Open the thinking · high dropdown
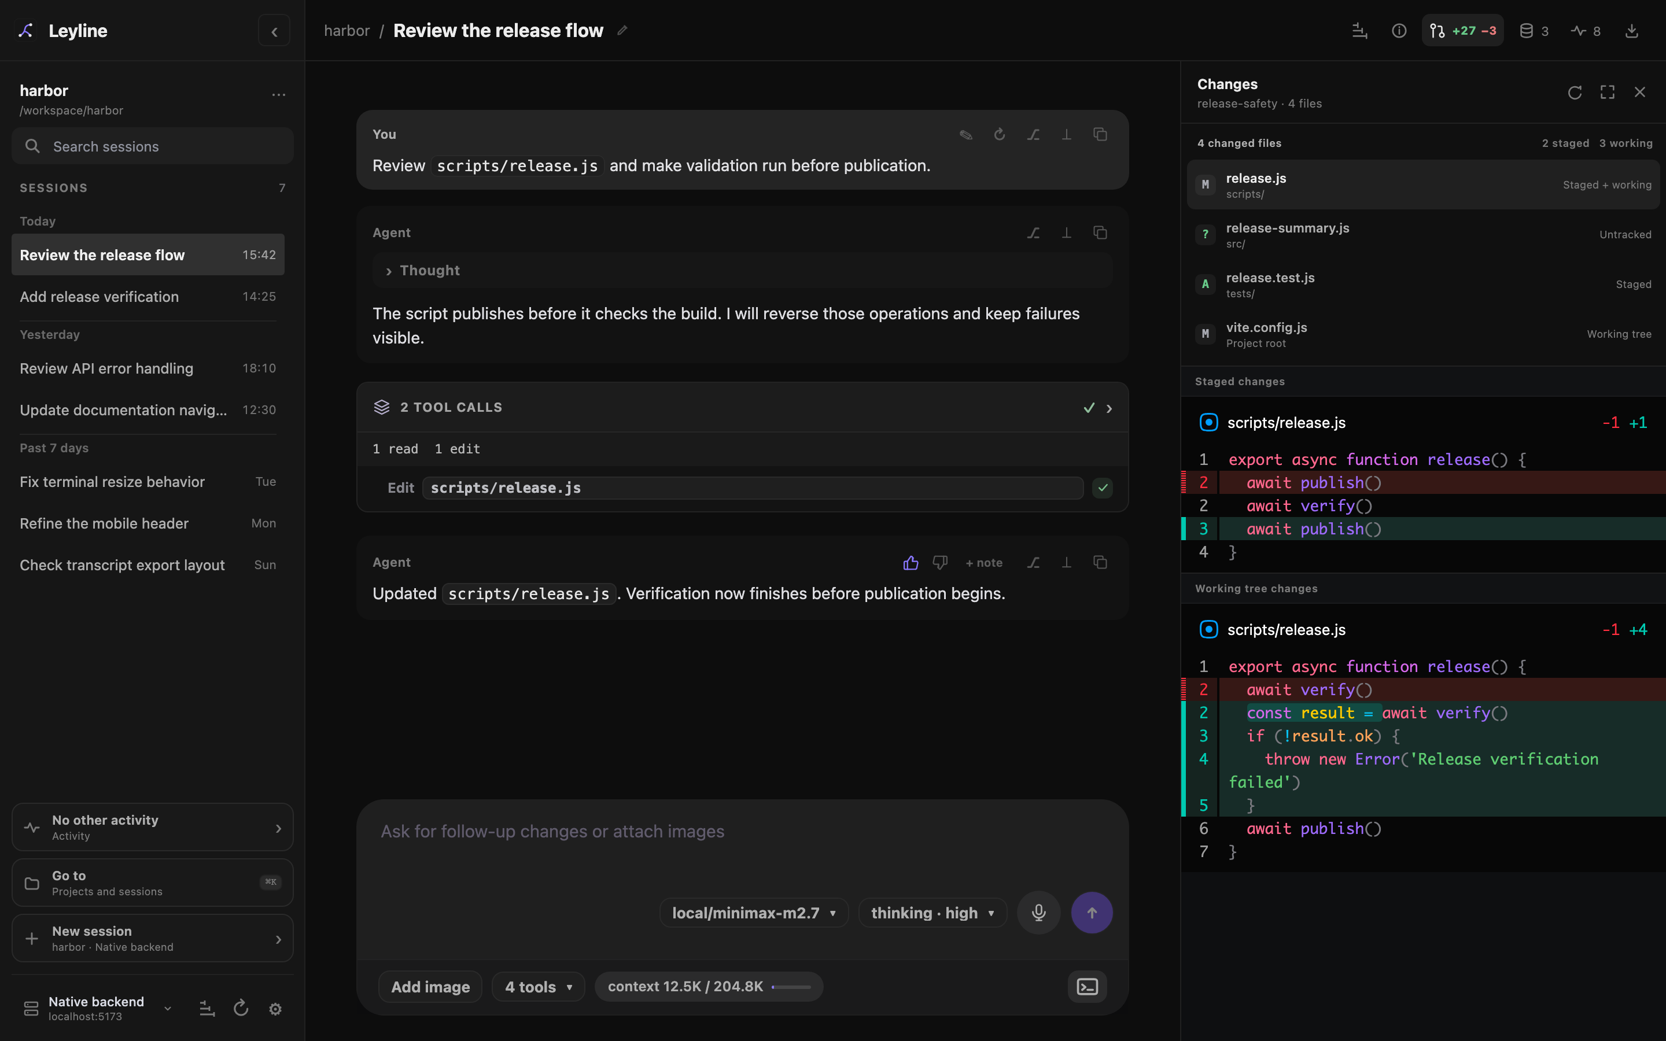The width and height of the screenshot is (1666, 1041). click(933, 913)
